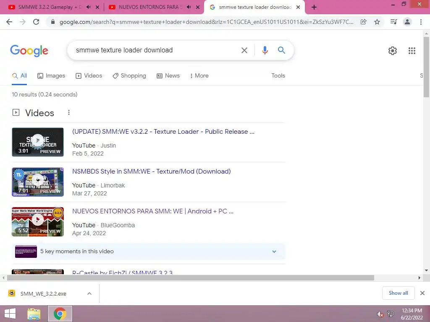The width and height of the screenshot is (430, 322).
Task: Switch to Videos results
Action: coord(89,76)
